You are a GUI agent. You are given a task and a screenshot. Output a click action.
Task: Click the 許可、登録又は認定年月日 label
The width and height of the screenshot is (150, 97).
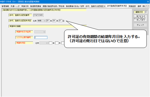tap(20, 21)
